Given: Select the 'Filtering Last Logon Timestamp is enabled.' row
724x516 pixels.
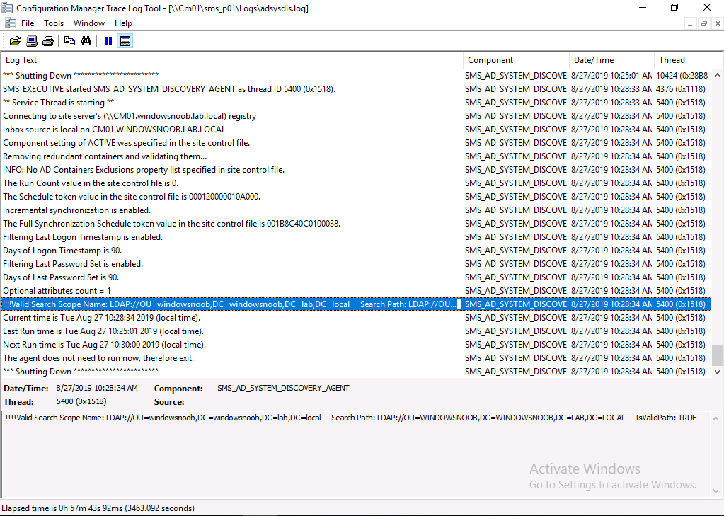Looking at the screenshot, I should tap(356, 237).
